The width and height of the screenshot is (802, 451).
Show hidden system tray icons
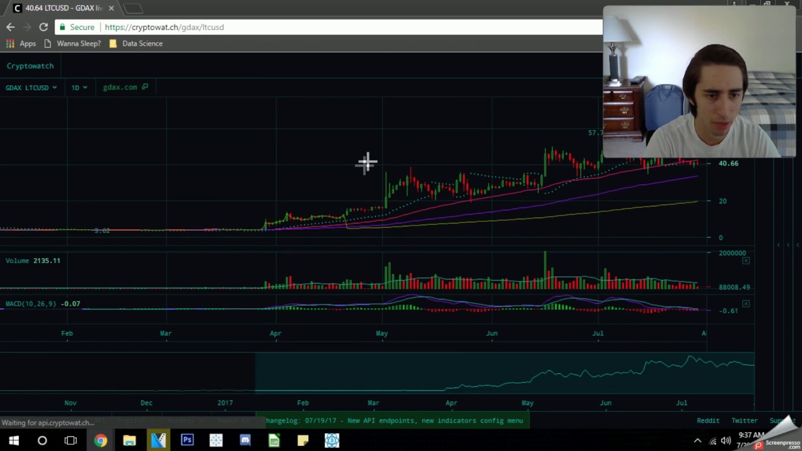point(697,441)
